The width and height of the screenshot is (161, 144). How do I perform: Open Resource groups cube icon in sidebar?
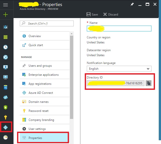click(x=6, y=27)
